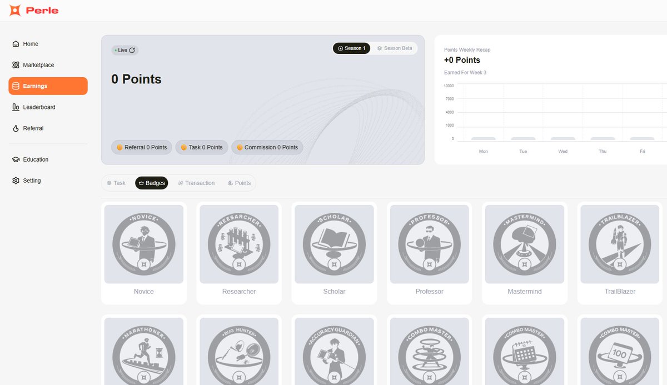Viewport: 667px width, 385px height.
Task: Click the Professor badge image
Action: tap(430, 244)
